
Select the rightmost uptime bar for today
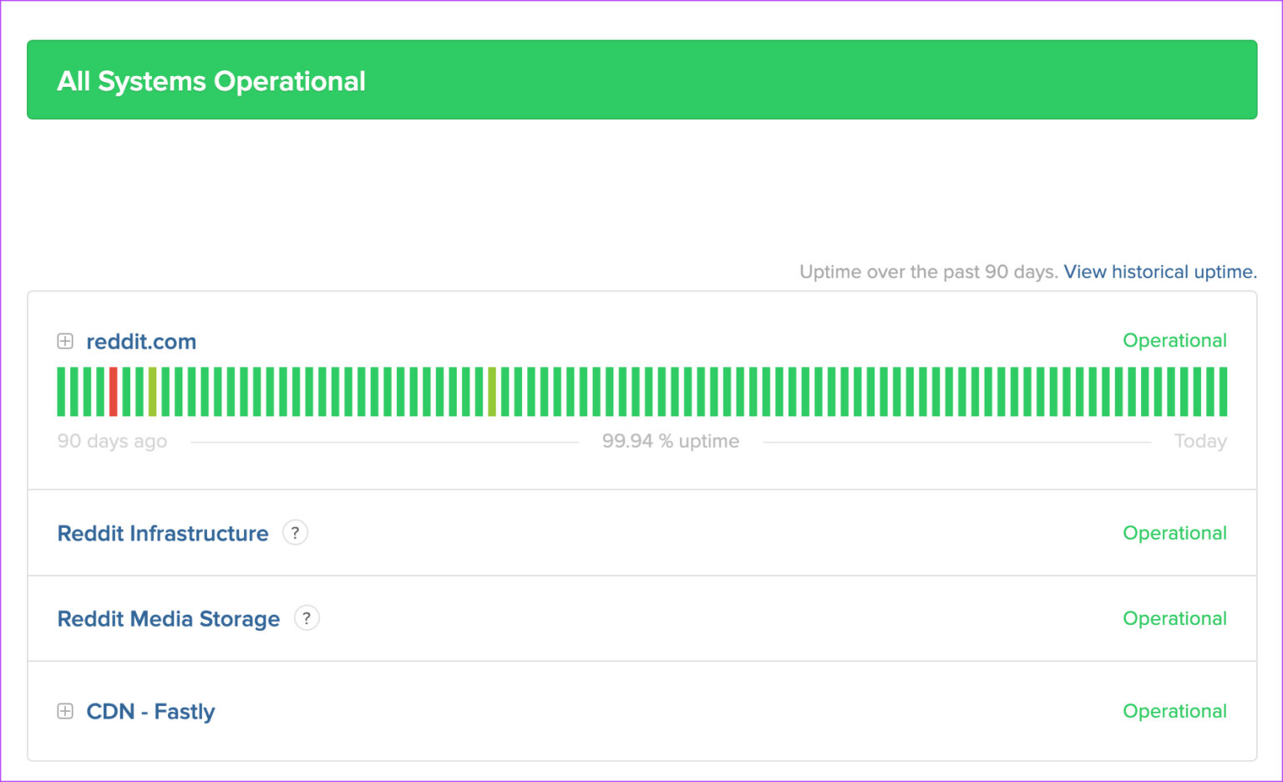click(1223, 391)
